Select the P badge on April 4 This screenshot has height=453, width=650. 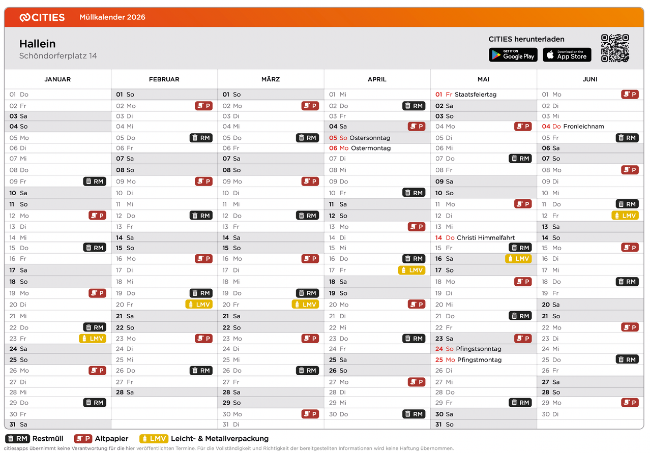[x=417, y=127]
